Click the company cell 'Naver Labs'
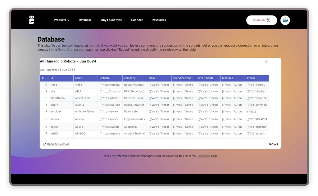 click(x=134, y=112)
